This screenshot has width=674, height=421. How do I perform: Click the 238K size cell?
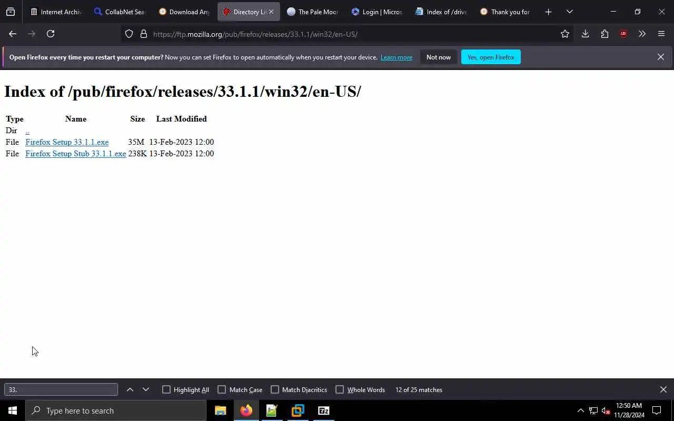tap(137, 154)
